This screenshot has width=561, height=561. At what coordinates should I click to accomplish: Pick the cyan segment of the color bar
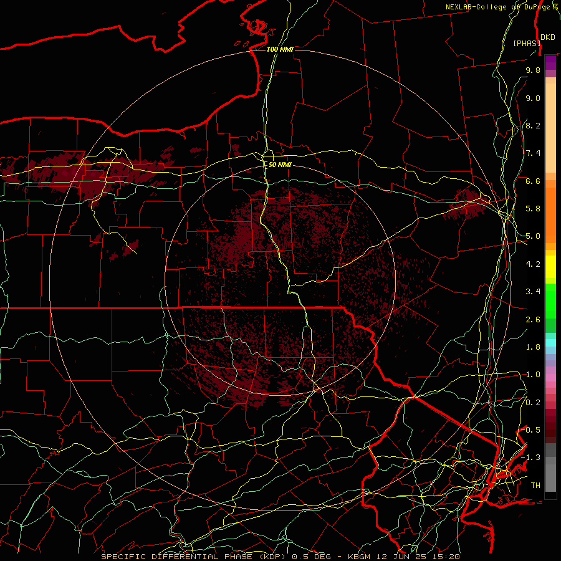coord(550,343)
